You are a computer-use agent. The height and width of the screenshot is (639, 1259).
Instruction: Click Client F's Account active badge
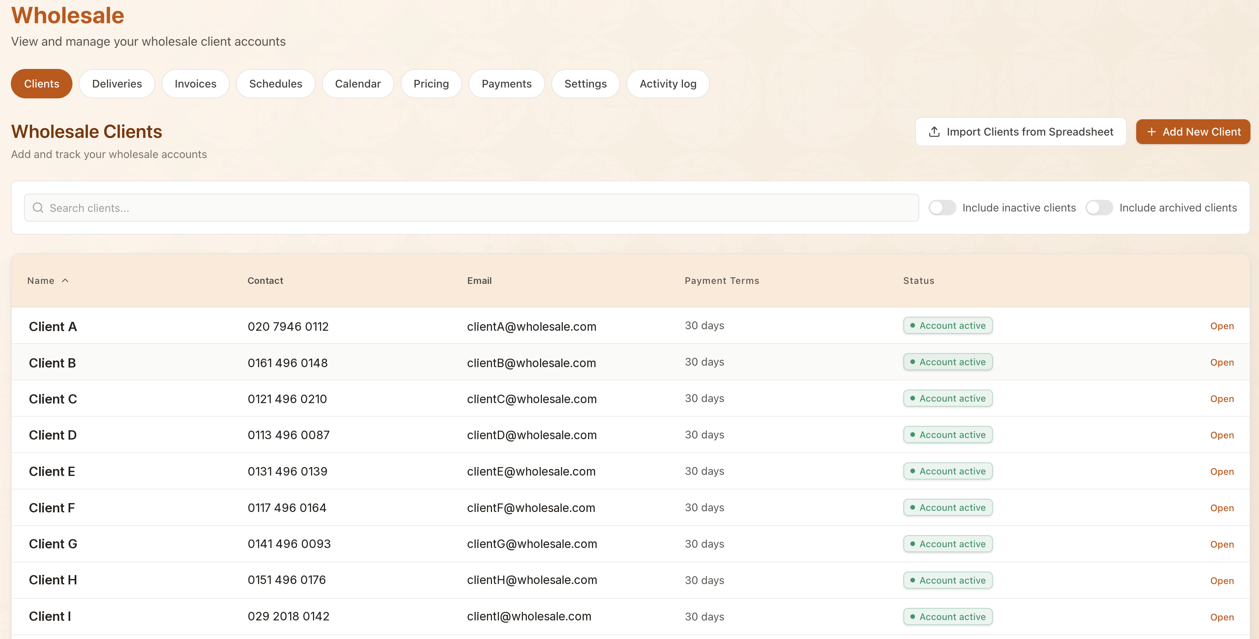(948, 508)
